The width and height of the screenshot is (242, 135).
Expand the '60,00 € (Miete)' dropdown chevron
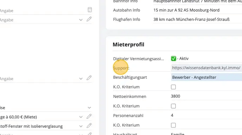(x=81, y=117)
